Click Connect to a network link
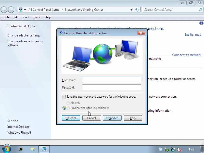The image size is (204, 153). (x=187, y=55)
